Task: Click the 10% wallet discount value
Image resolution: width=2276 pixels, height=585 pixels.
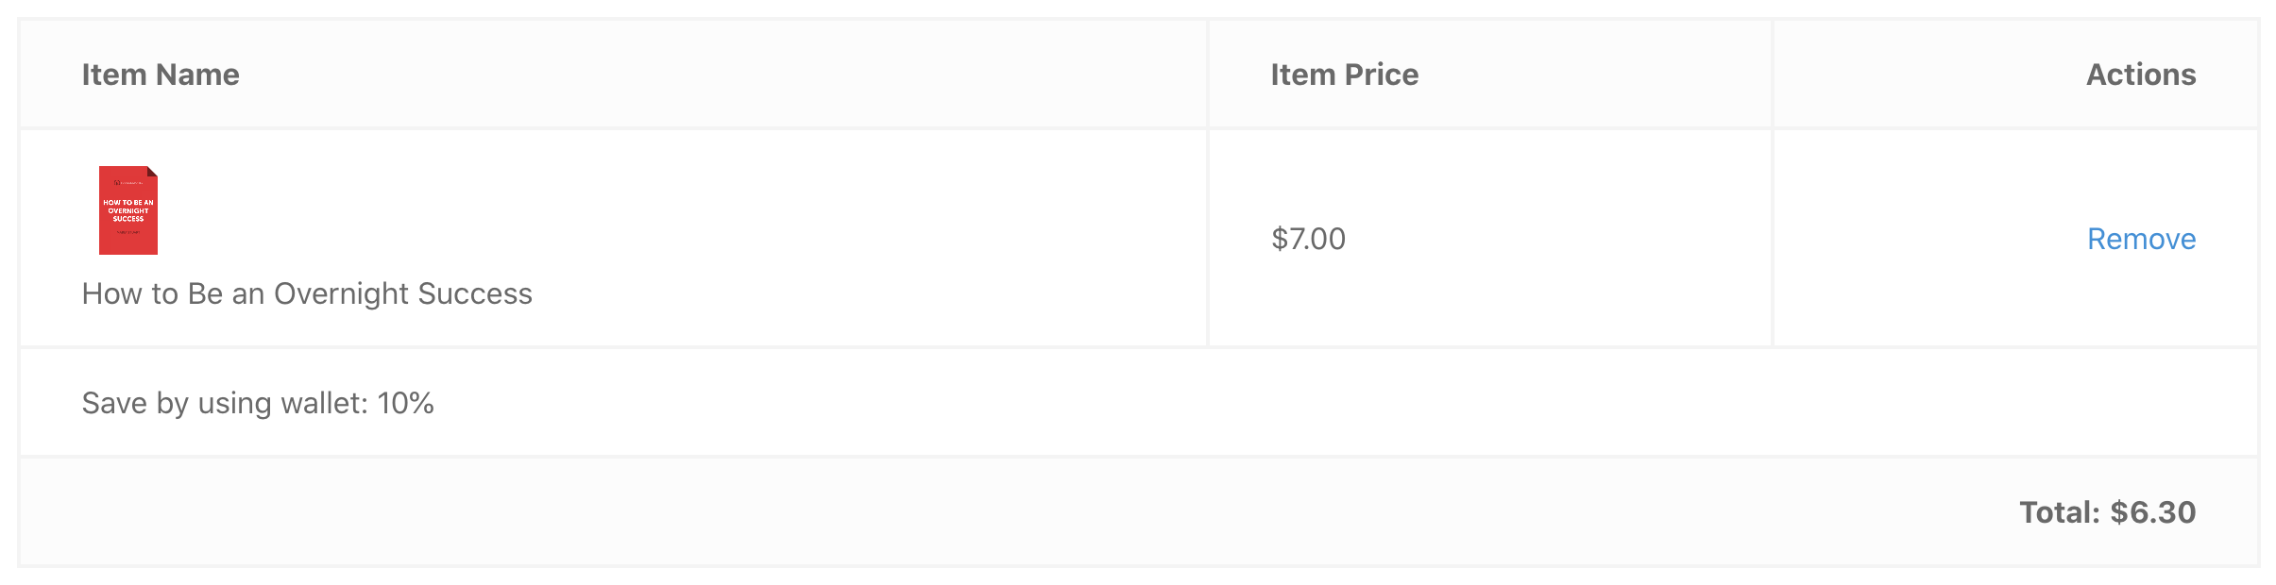Action: click(x=406, y=403)
